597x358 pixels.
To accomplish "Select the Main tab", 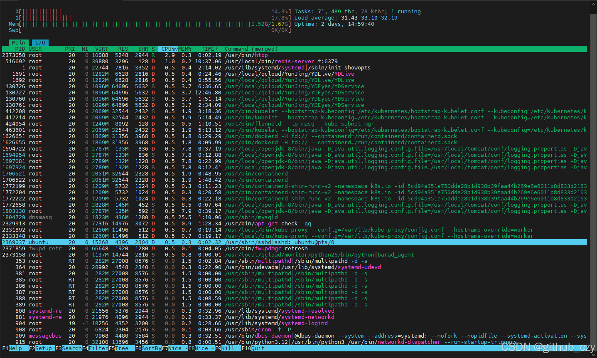I will 19,42.
